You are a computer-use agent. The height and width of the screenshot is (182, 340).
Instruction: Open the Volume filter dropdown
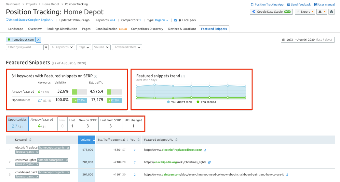tap(101, 47)
